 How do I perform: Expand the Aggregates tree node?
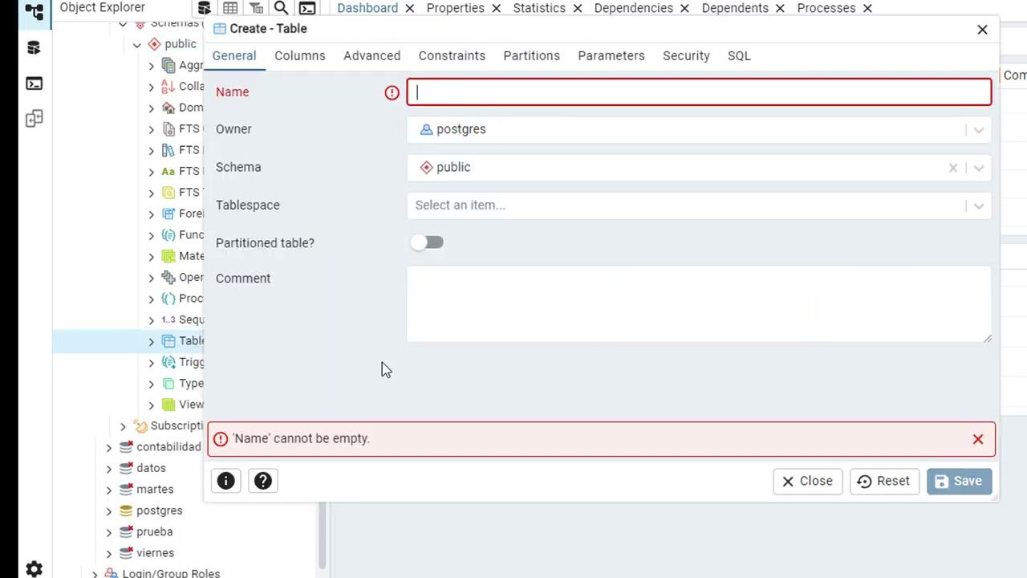(152, 66)
